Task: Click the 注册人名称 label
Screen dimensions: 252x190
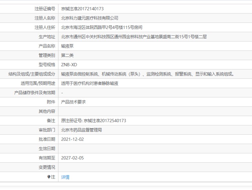Action: (x=45, y=18)
